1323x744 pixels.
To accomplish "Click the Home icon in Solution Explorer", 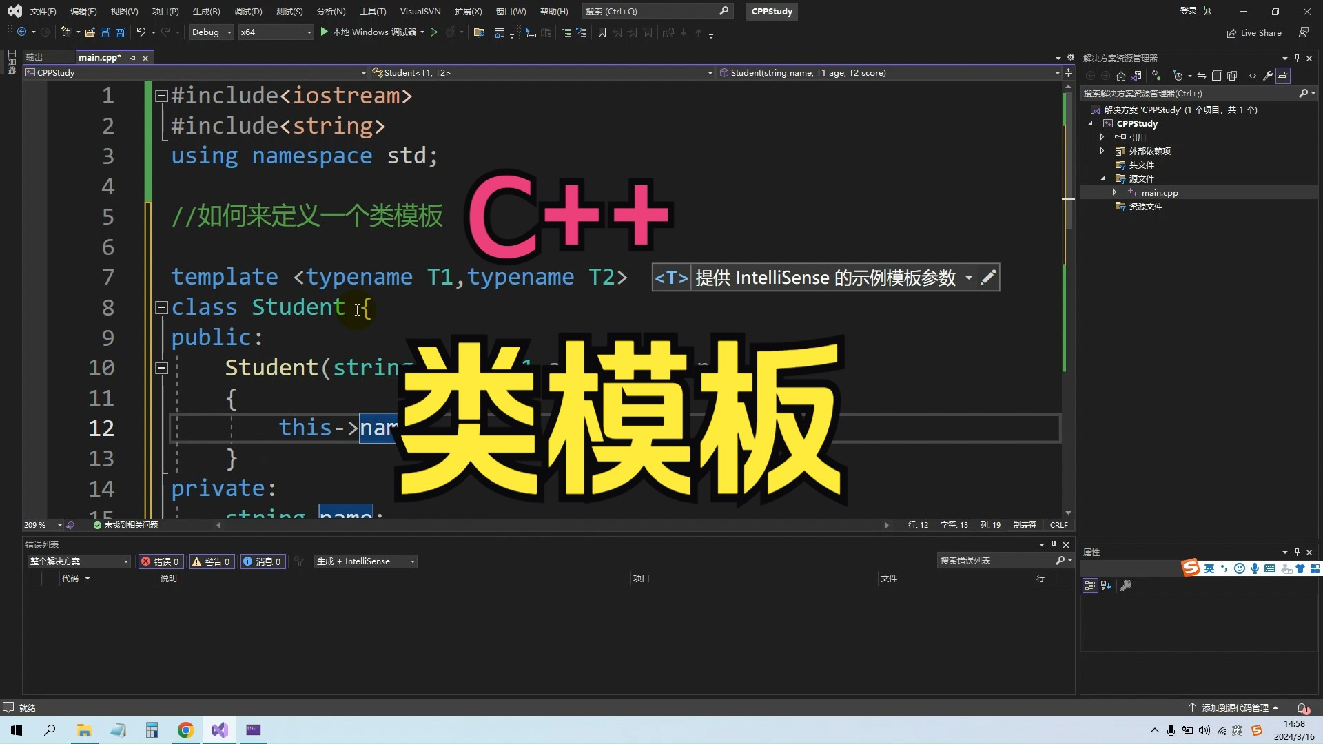I will pos(1120,76).
